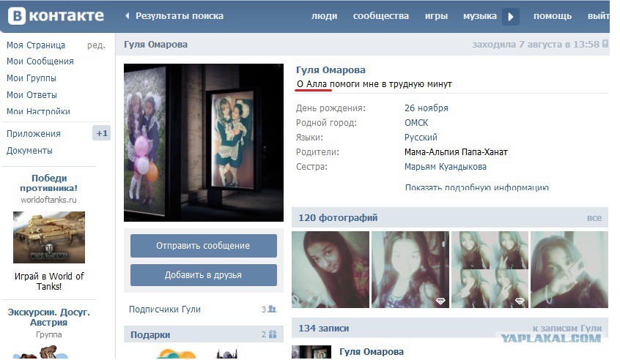The width and height of the screenshot is (620, 360).
Task: Click the status text О Алла помоги
Action: pos(374,84)
